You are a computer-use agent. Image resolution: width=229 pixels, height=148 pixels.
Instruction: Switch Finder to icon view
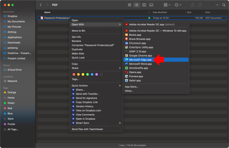[129, 5]
